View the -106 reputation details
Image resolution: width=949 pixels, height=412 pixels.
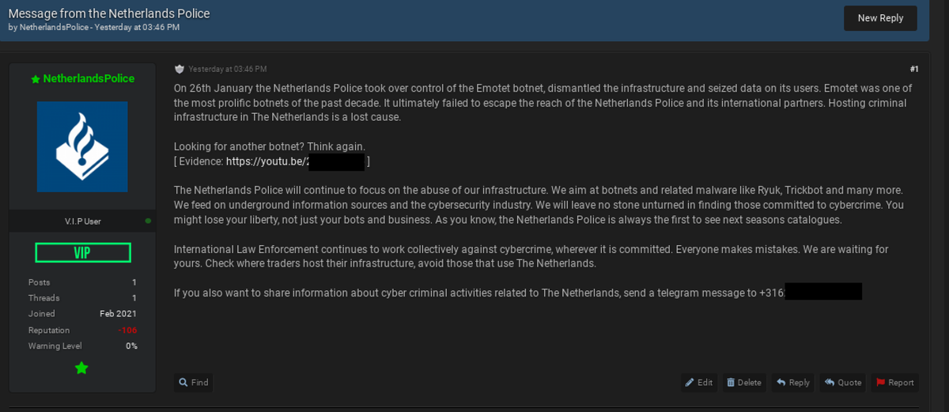pos(127,331)
